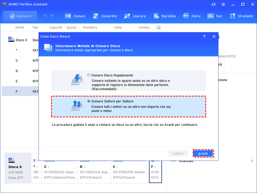Select Clonare Disco Rapidamente radio button

coord(89,75)
